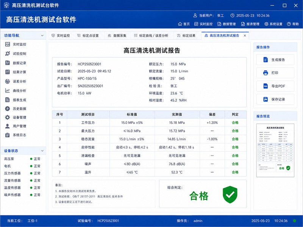303x227 pixels.
Task: Open 系统日志 sidebar icon
Action: (7, 135)
